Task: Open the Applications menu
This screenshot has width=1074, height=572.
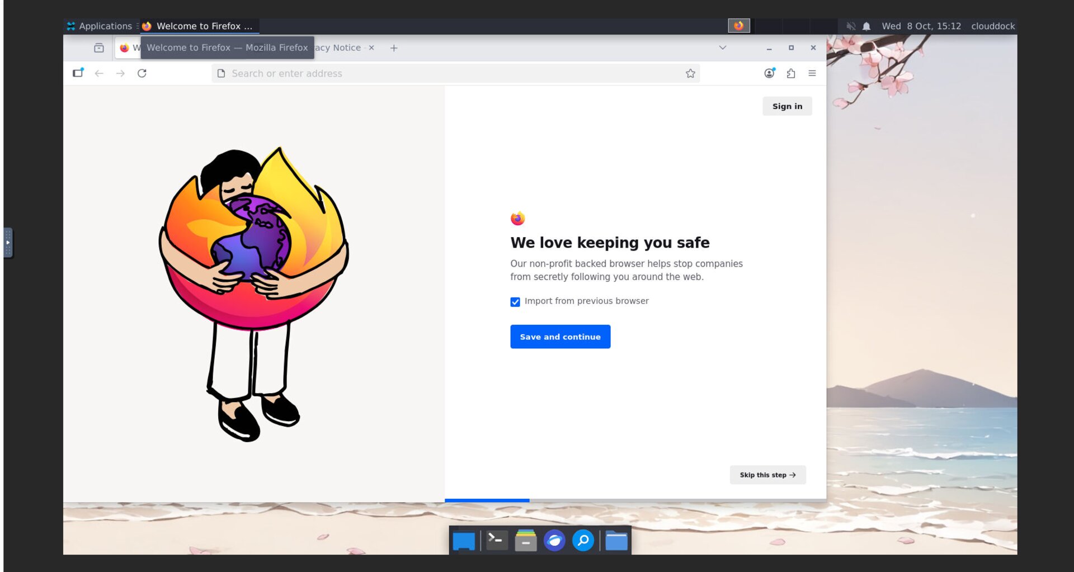Action: [100, 26]
